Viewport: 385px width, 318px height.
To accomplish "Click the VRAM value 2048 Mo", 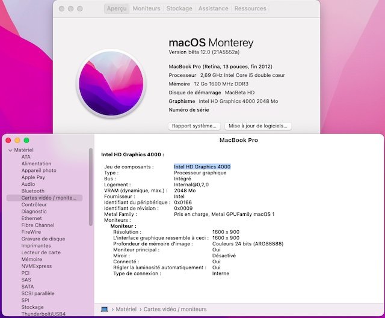I will tap(185, 191).
